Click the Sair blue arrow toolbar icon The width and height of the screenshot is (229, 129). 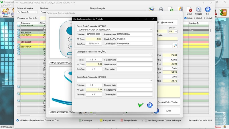pos(208,10)
